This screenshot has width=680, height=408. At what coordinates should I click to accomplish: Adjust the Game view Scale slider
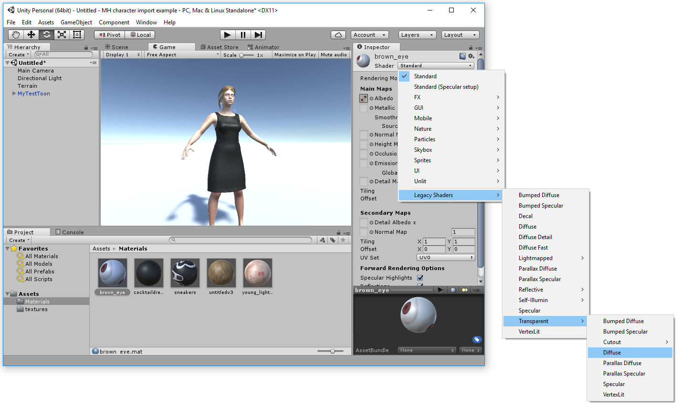[247, 55]
